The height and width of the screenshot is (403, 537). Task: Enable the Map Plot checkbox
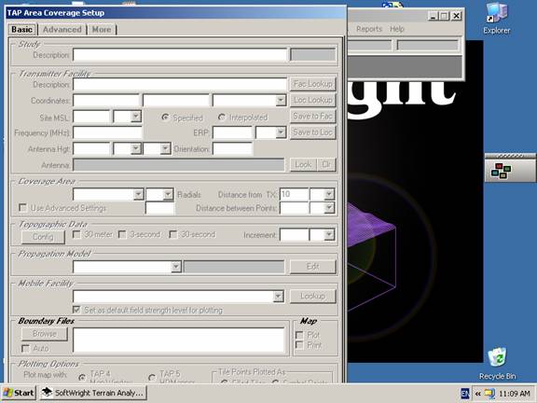299,335
